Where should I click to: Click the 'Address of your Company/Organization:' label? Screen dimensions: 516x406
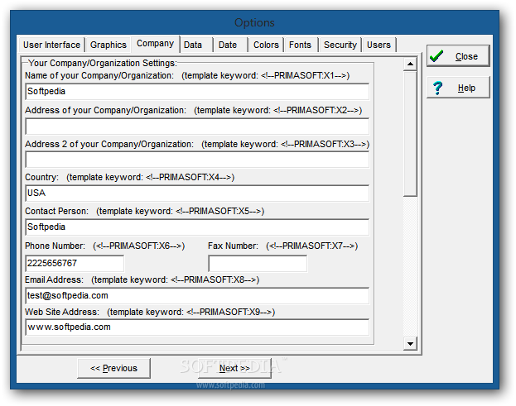(x=106, y=110)
